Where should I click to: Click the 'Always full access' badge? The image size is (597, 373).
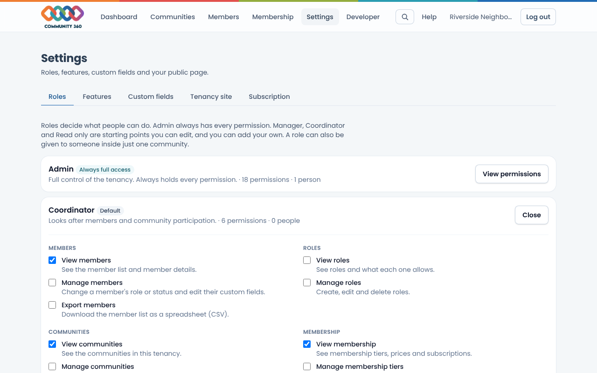[105, 170]
